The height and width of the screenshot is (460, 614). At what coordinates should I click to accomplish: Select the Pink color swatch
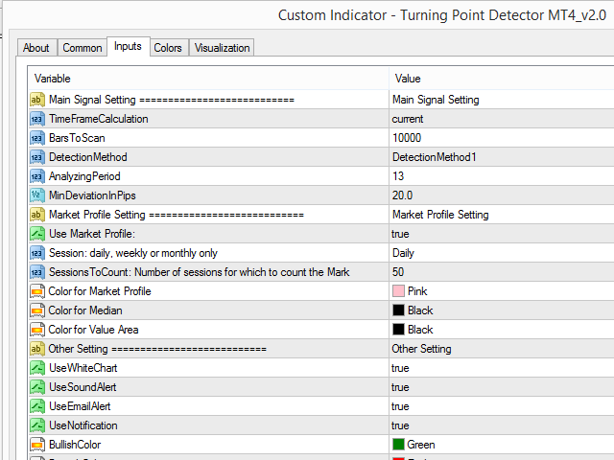[398, 291]
